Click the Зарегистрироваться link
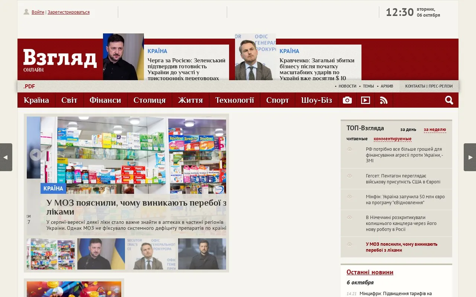Screen dimensions: 476x297 (x=68, y=12)
